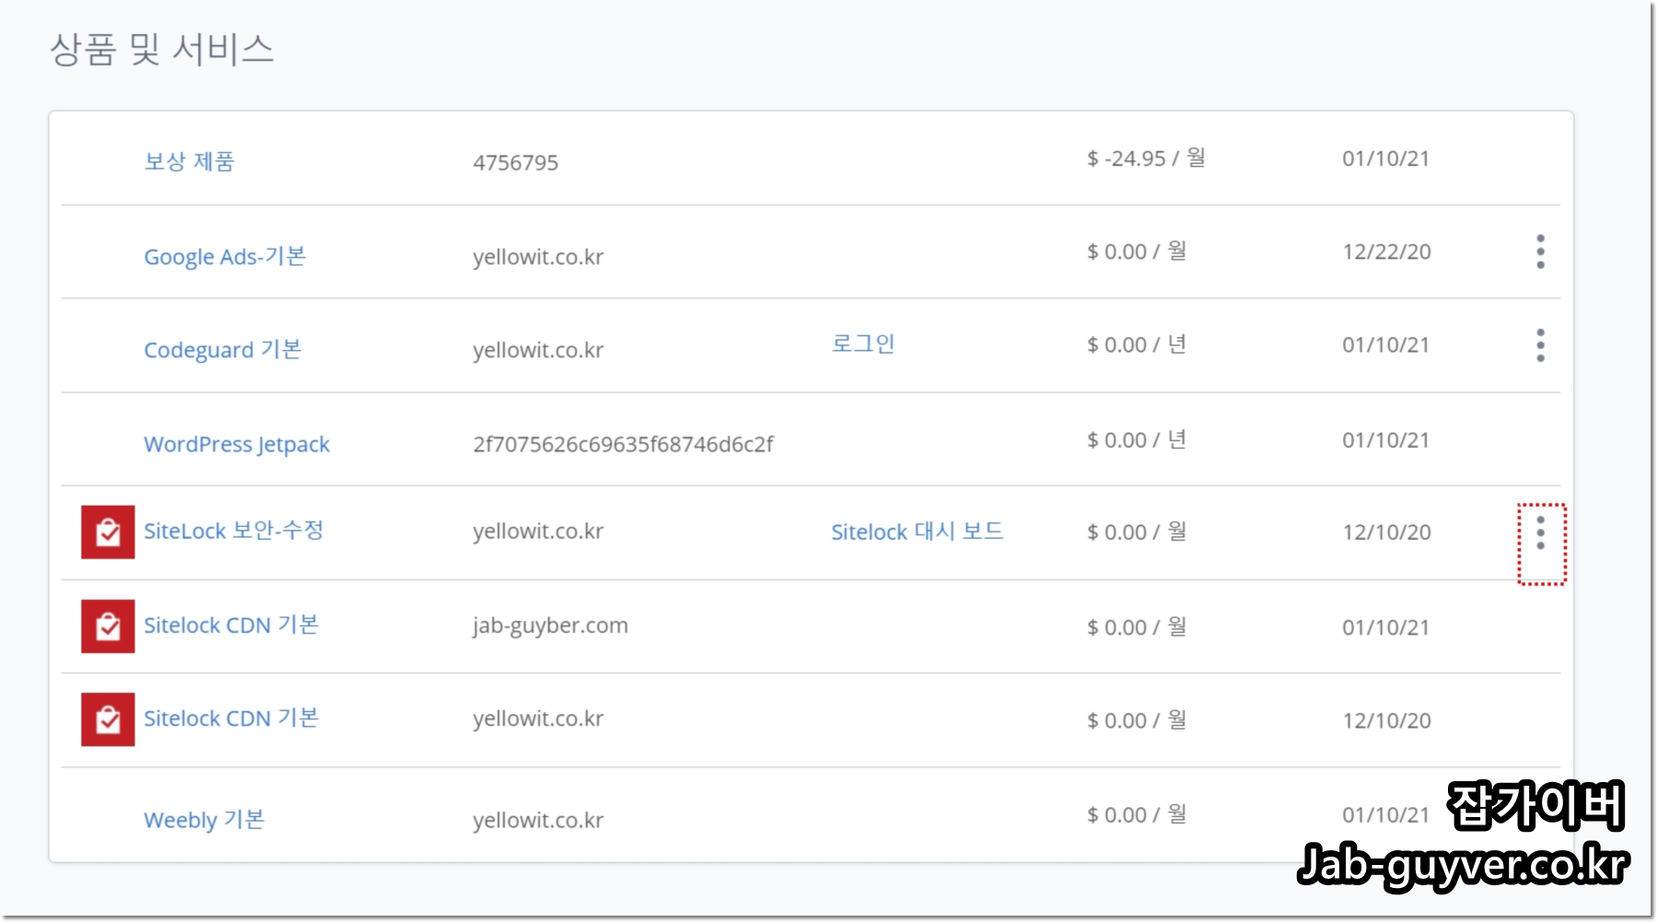The height and width of the screenshot is (923, 1658).
Task: Select price $ 0.00 / 년 in Codeguard row
Action: click(1137, 345)
